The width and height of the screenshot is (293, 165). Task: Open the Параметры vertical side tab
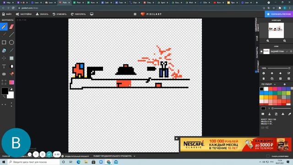pos(257,52)
